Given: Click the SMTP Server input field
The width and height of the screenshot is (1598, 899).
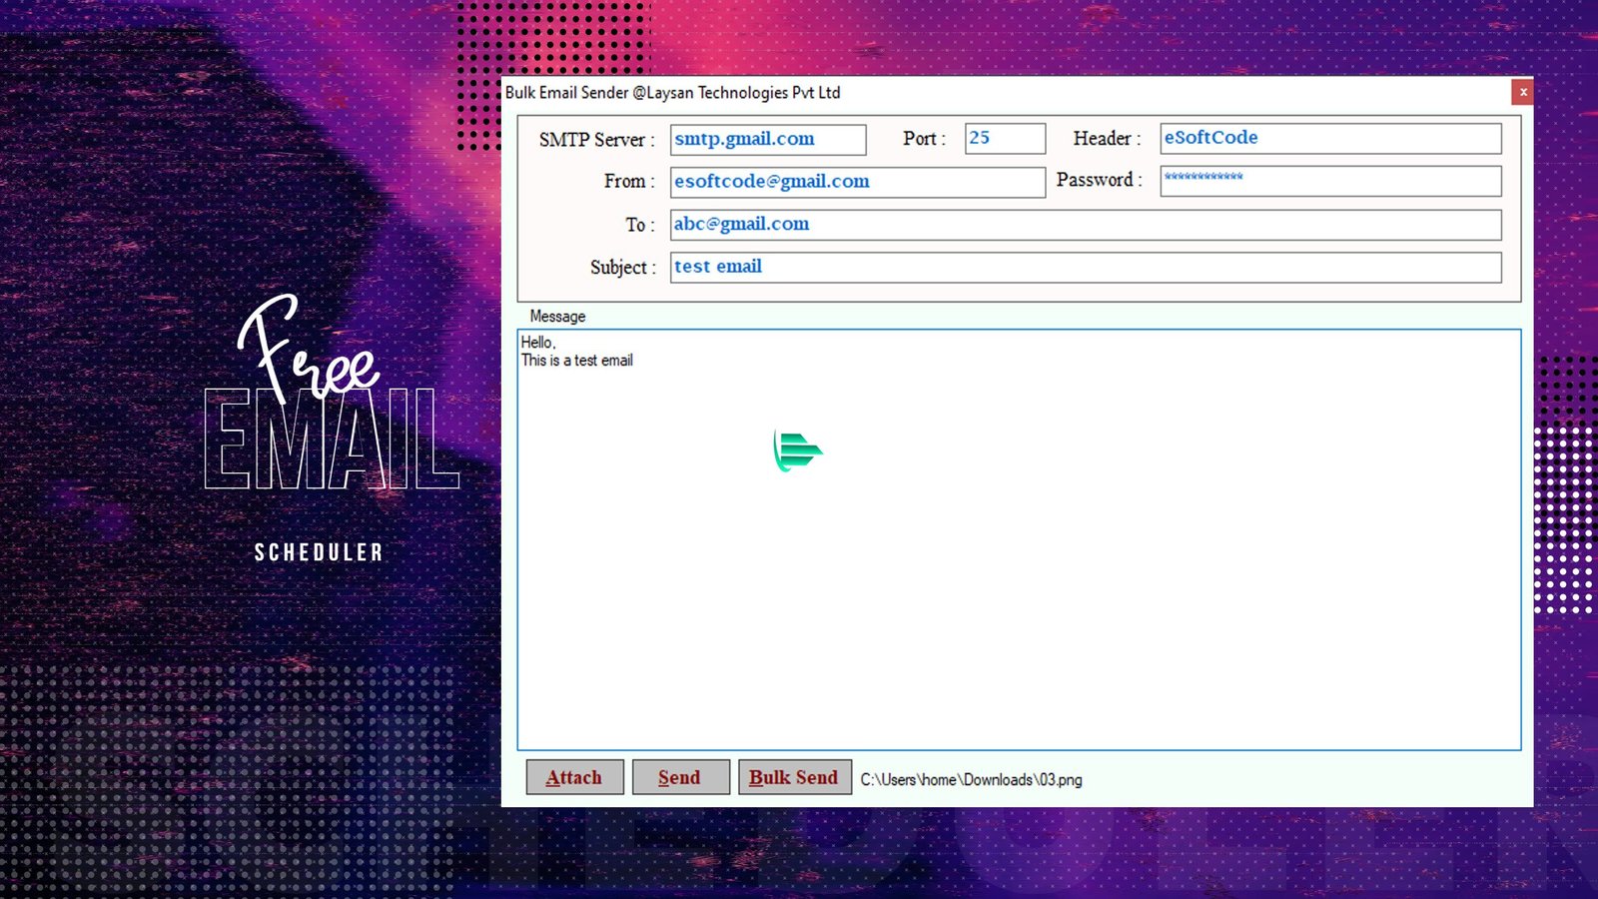Looking at the screenshot, I should tap(767, 140).
